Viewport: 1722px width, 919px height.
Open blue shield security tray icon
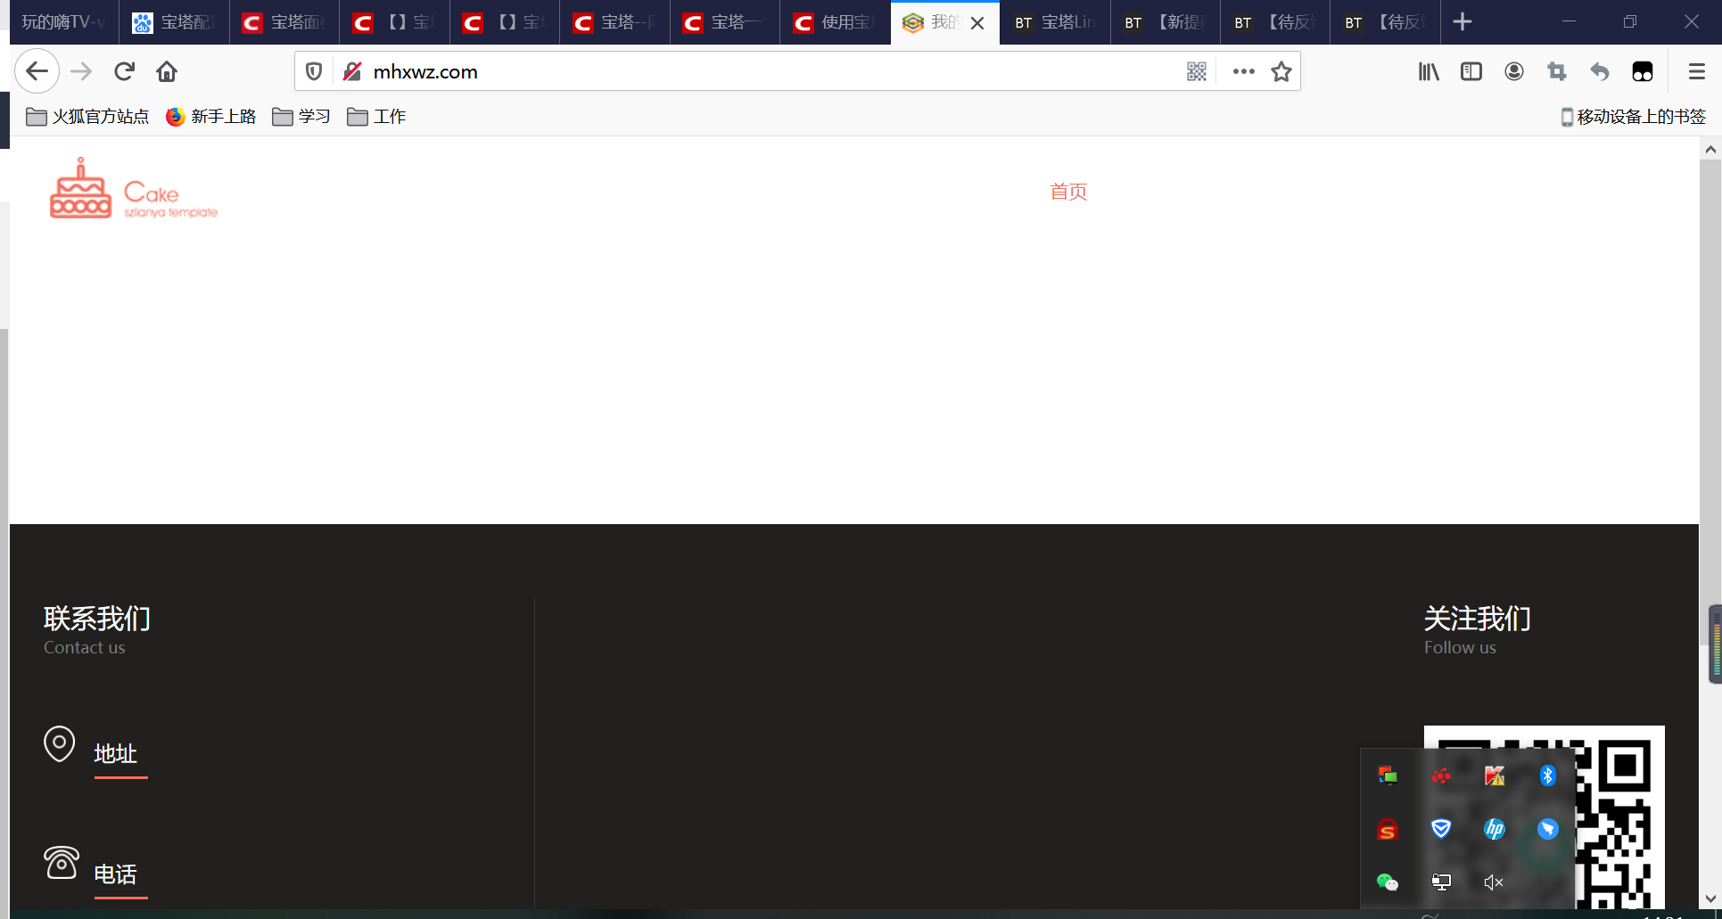[1441, 829]
